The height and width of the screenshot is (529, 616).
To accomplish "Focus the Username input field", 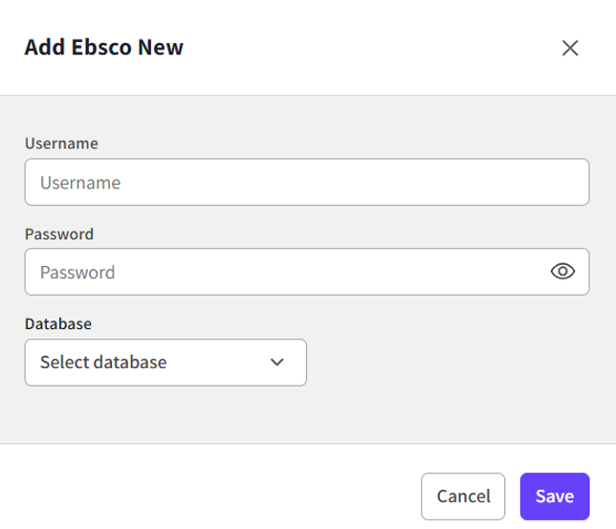I will [x=306, y=182].
